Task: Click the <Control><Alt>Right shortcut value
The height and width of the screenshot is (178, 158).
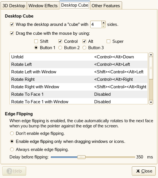Action: pos(113,79)
